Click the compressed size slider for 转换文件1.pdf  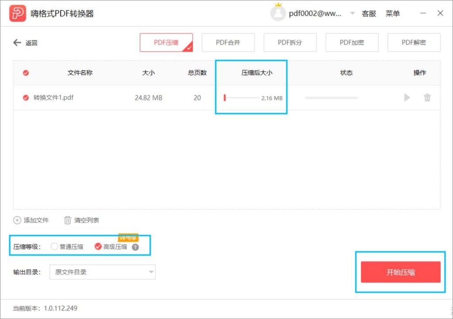point(241,98)
